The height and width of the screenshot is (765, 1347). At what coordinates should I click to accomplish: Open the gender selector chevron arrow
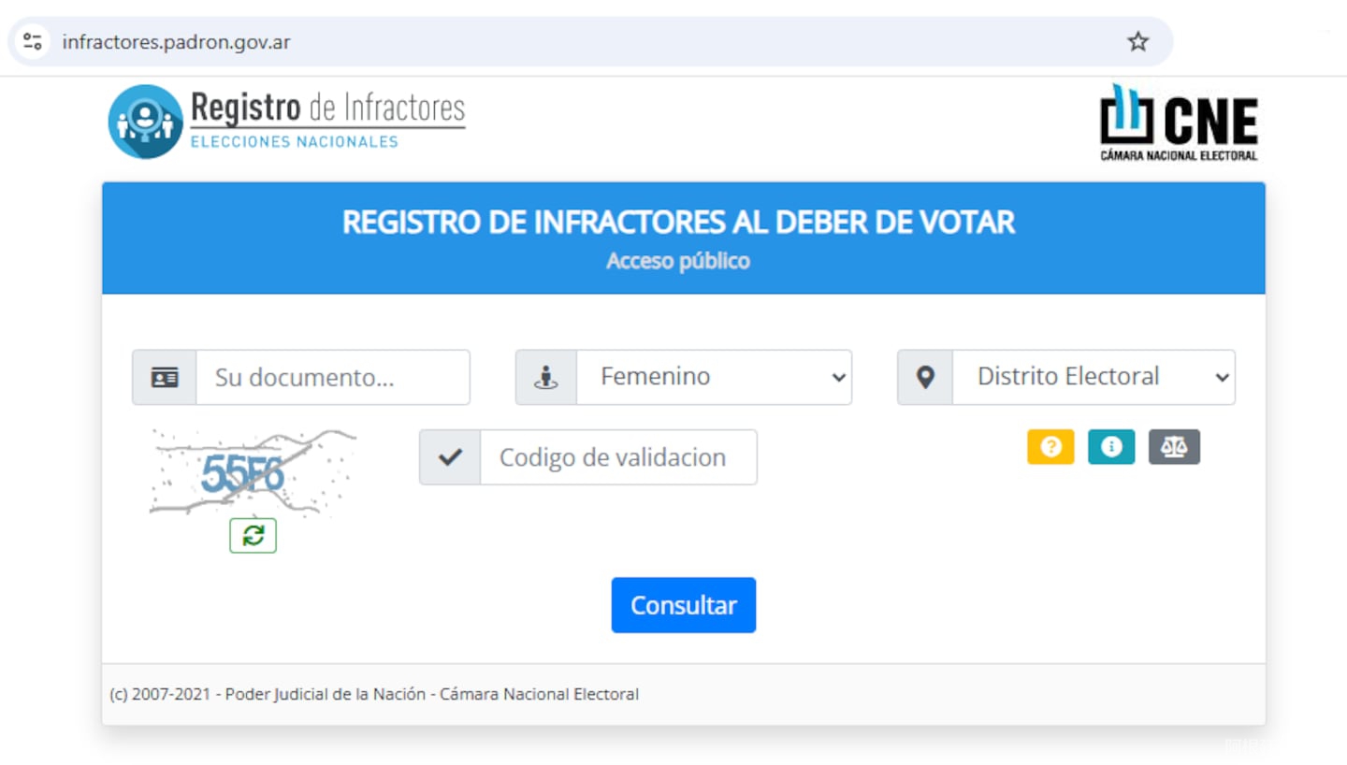839,377
